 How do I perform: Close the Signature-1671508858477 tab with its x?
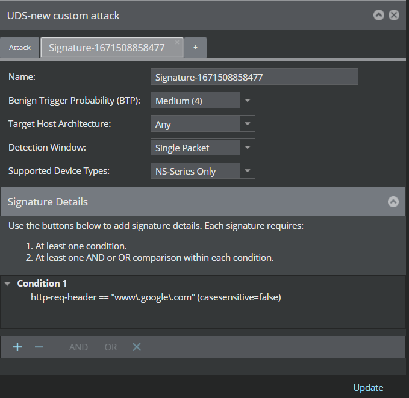177,42
